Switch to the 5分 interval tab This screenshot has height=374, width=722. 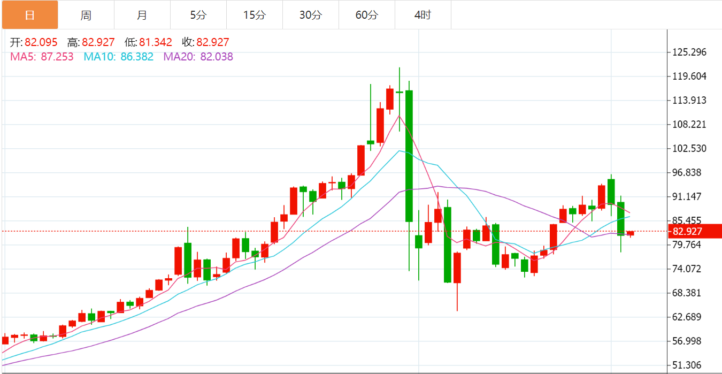(198, 15)
